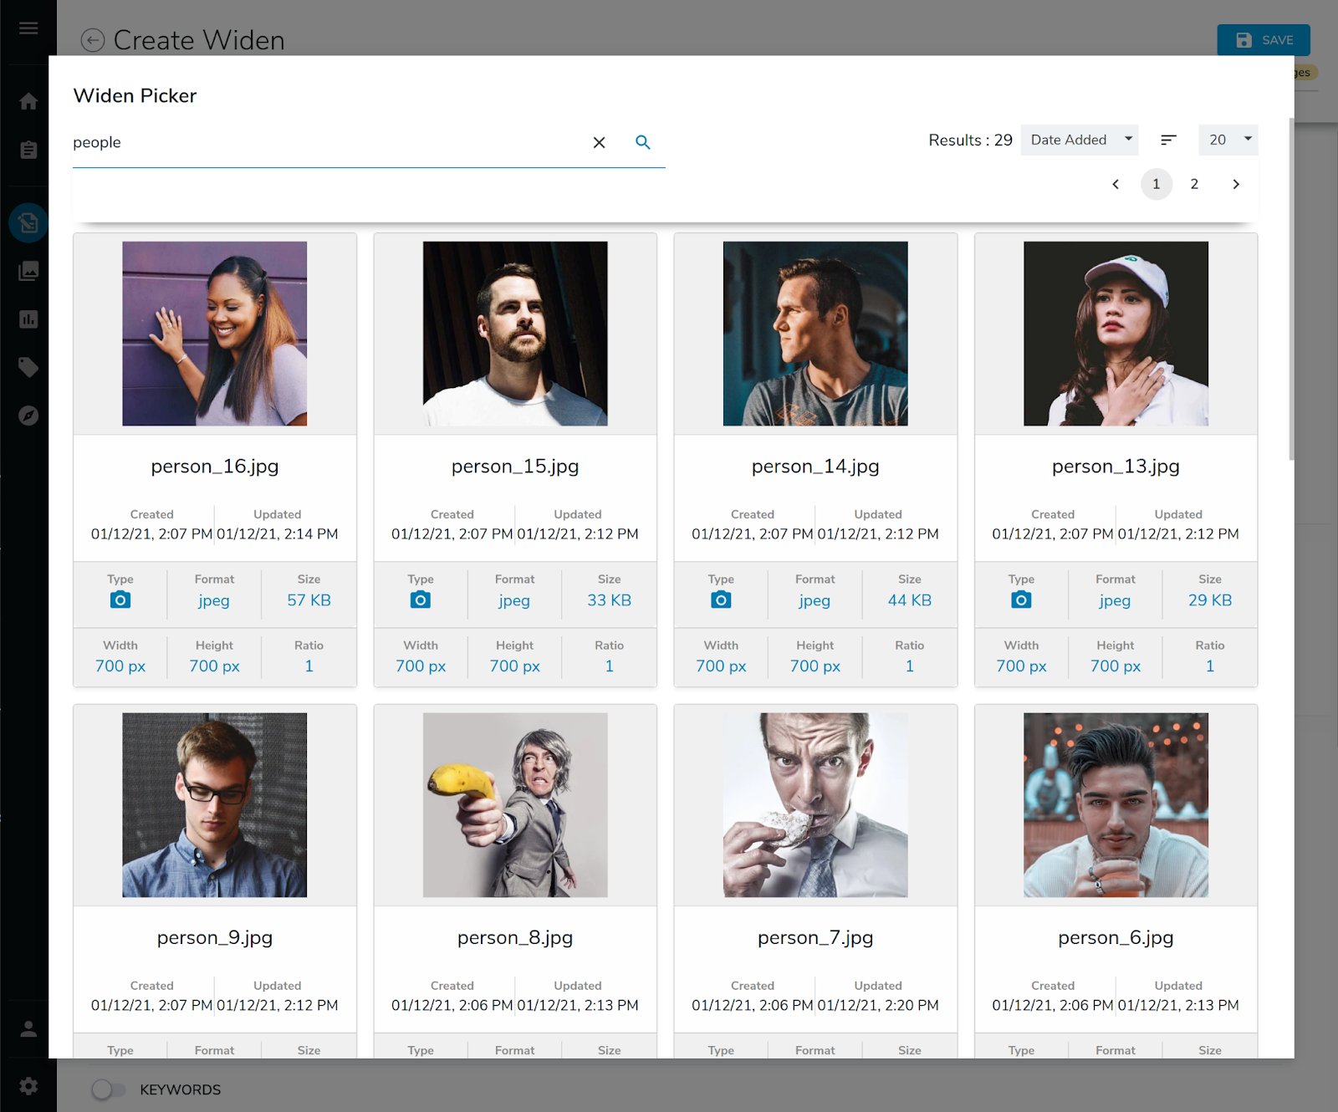Screen dimensions: 1338x1112
Task: Open the hamburger menu
Action: 28,28
